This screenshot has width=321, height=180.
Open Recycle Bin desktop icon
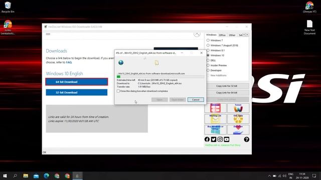point(8,7)
